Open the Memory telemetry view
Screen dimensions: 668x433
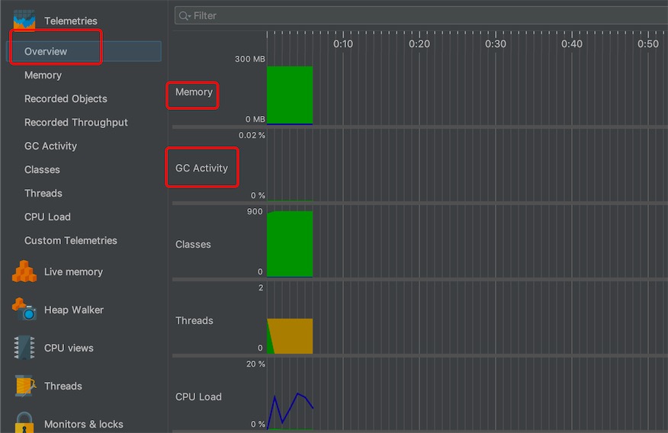click(x=43, y=75)
